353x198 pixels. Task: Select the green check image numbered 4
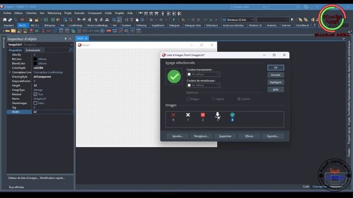click(x=232, y=115)
